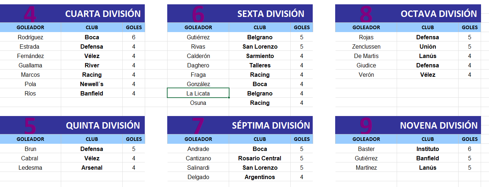Select the Rosario Central club cell
The width and height of the screenshot is (489, 187).
[260, 158]
